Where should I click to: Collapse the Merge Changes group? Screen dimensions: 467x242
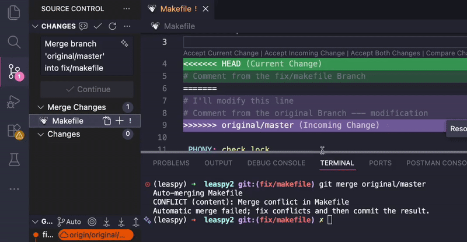click(41, 107)
